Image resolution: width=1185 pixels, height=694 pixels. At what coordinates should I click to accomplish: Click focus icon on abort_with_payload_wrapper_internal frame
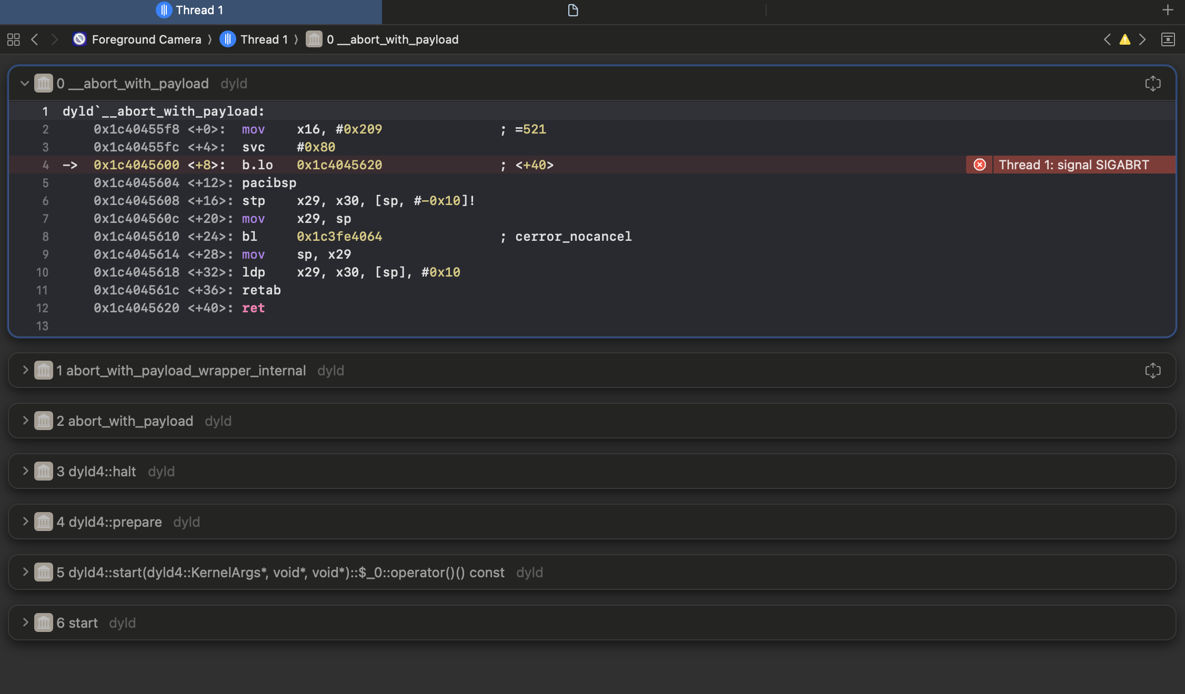pos(1152,371)
